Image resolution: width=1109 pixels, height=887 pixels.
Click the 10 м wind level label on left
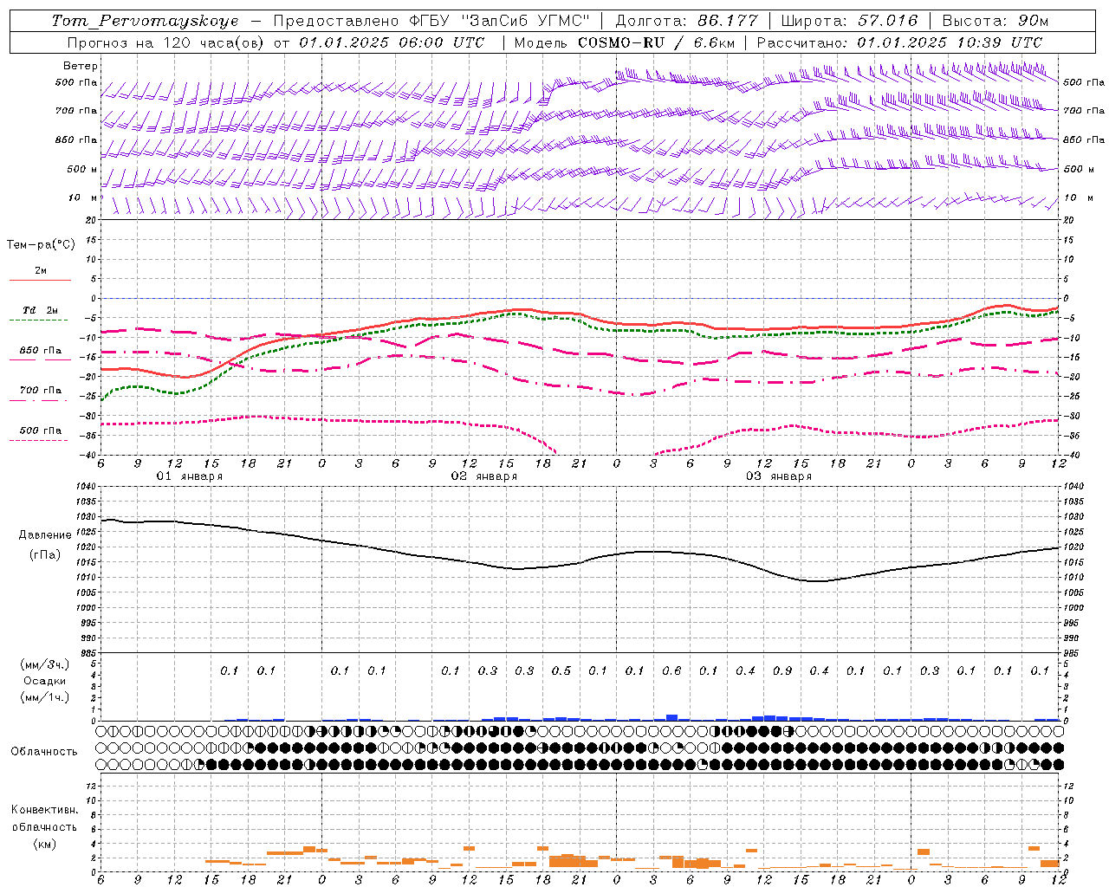[83, 198]
